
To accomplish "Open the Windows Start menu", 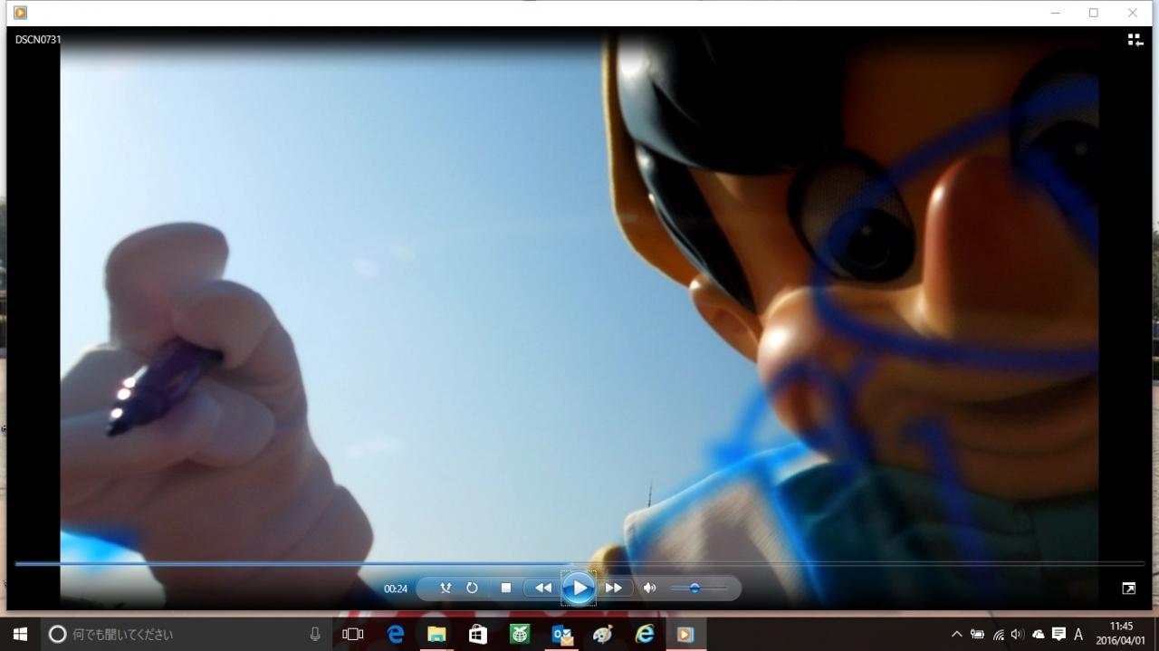I will pyautogui.click(x=20, y=634).
